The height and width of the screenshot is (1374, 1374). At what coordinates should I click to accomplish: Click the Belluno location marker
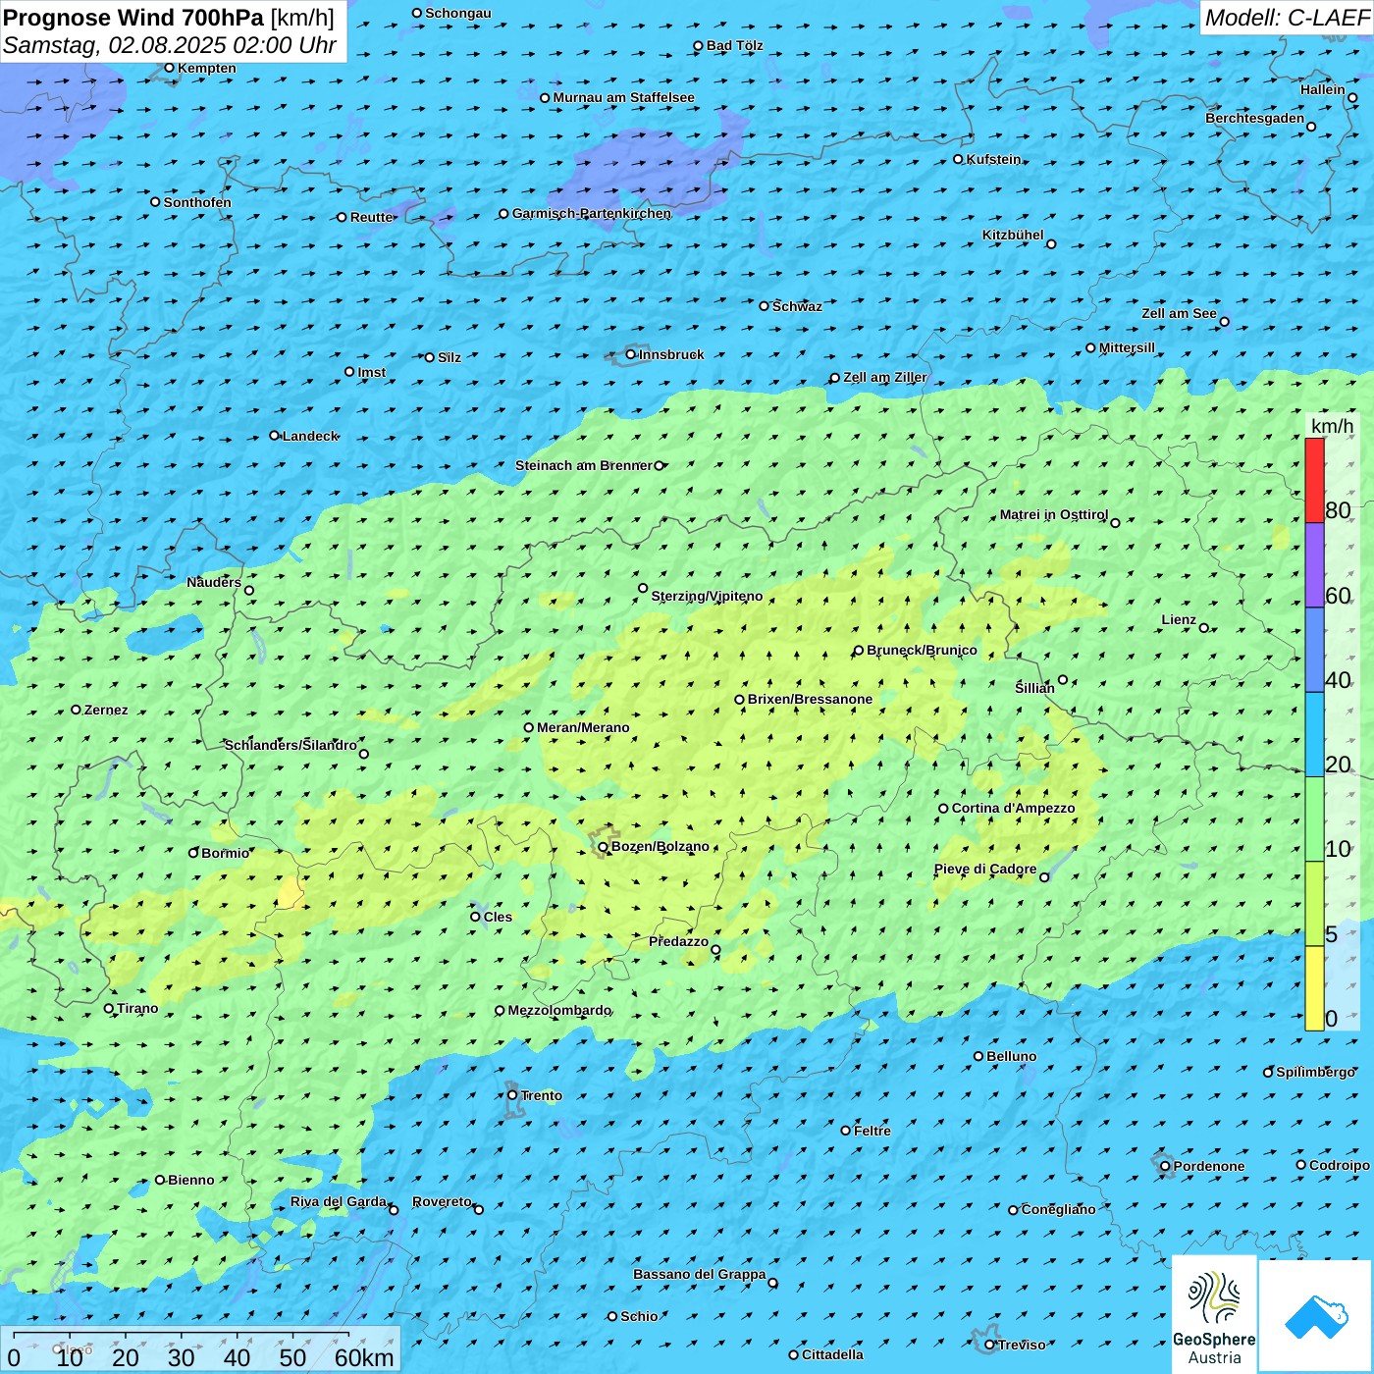[978, 1056]
